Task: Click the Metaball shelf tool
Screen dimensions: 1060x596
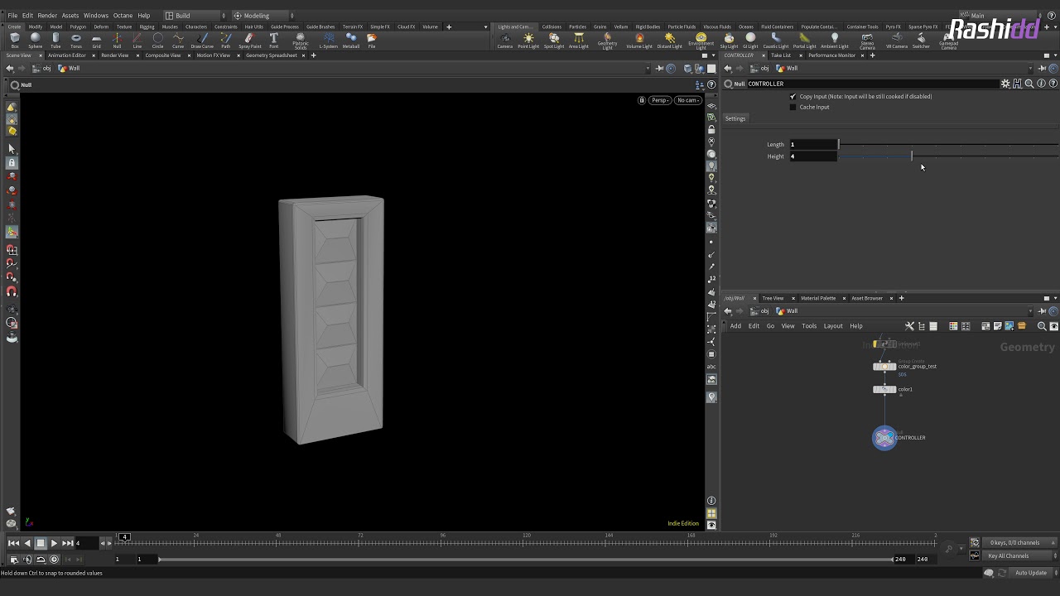Action: pyautogui.click(x=351, y=40)
